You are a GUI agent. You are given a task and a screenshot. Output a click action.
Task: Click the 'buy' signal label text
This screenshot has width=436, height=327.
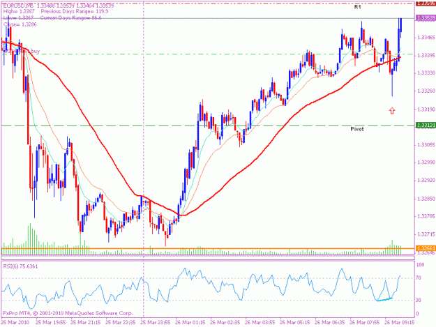click(36, 51)
